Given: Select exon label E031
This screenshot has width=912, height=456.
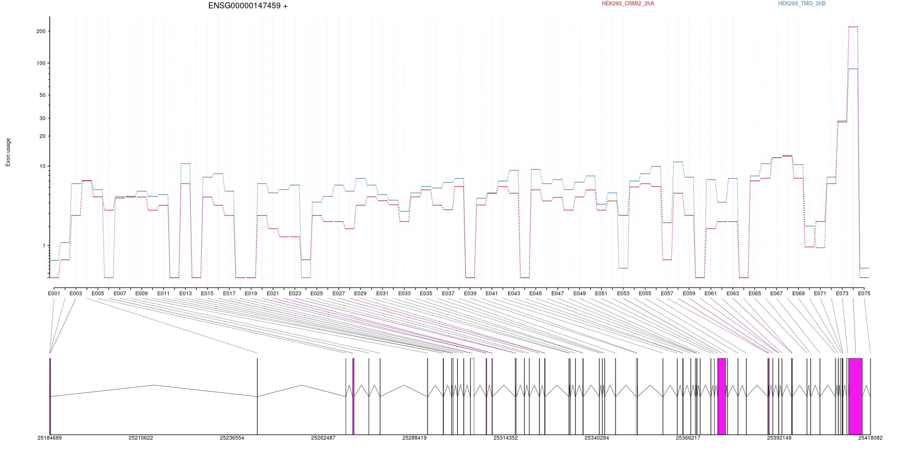Looking at the screenshot, I should [x=382, y=293].
